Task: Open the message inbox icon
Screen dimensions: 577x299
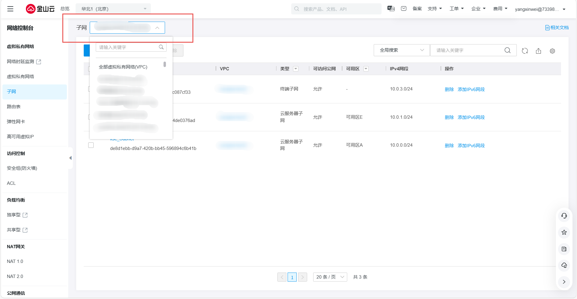Action: [x=404, y=9]
